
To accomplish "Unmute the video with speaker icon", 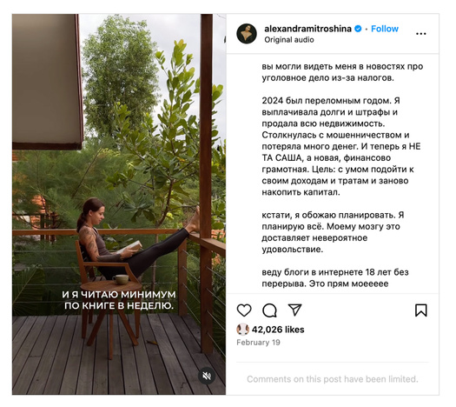I will coord(207,376).
